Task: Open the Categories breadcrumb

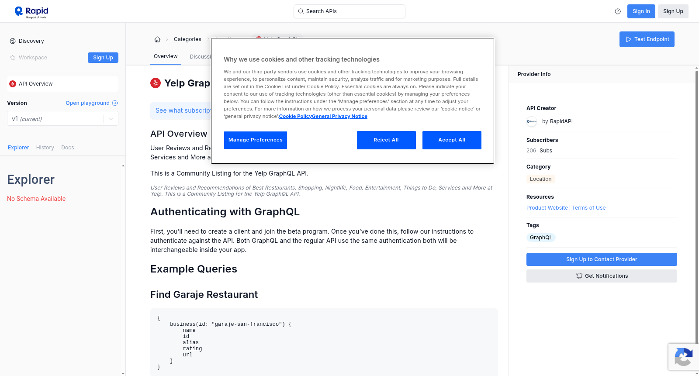Action: click(x=187, y=39)
